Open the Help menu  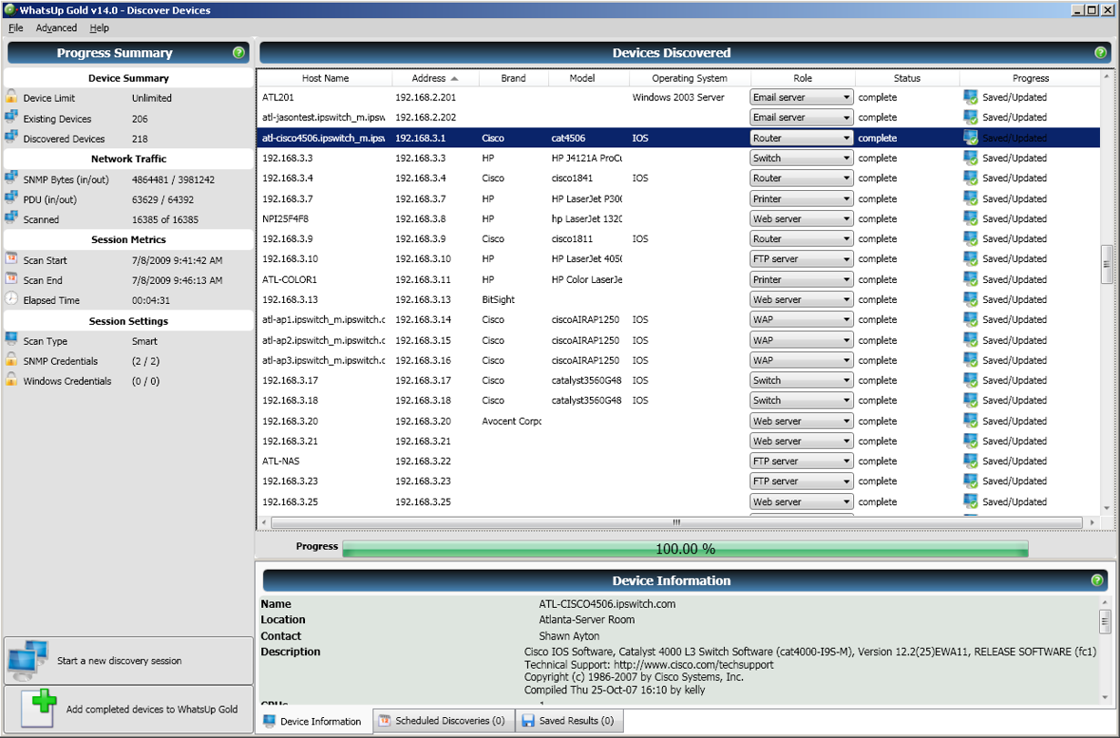tap(99, 28)
